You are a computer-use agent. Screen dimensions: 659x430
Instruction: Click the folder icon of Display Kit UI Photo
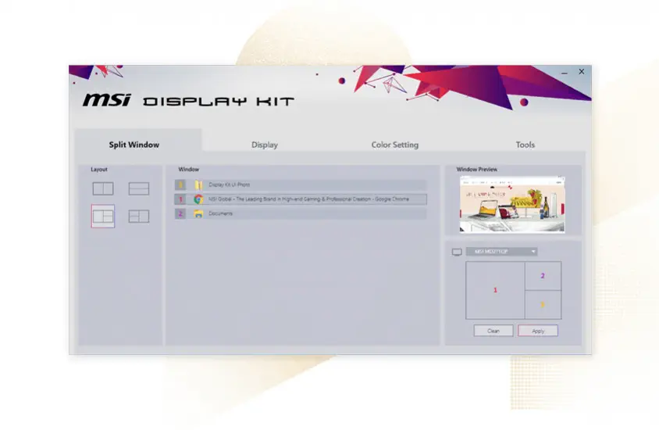click(x=198, y=185)
